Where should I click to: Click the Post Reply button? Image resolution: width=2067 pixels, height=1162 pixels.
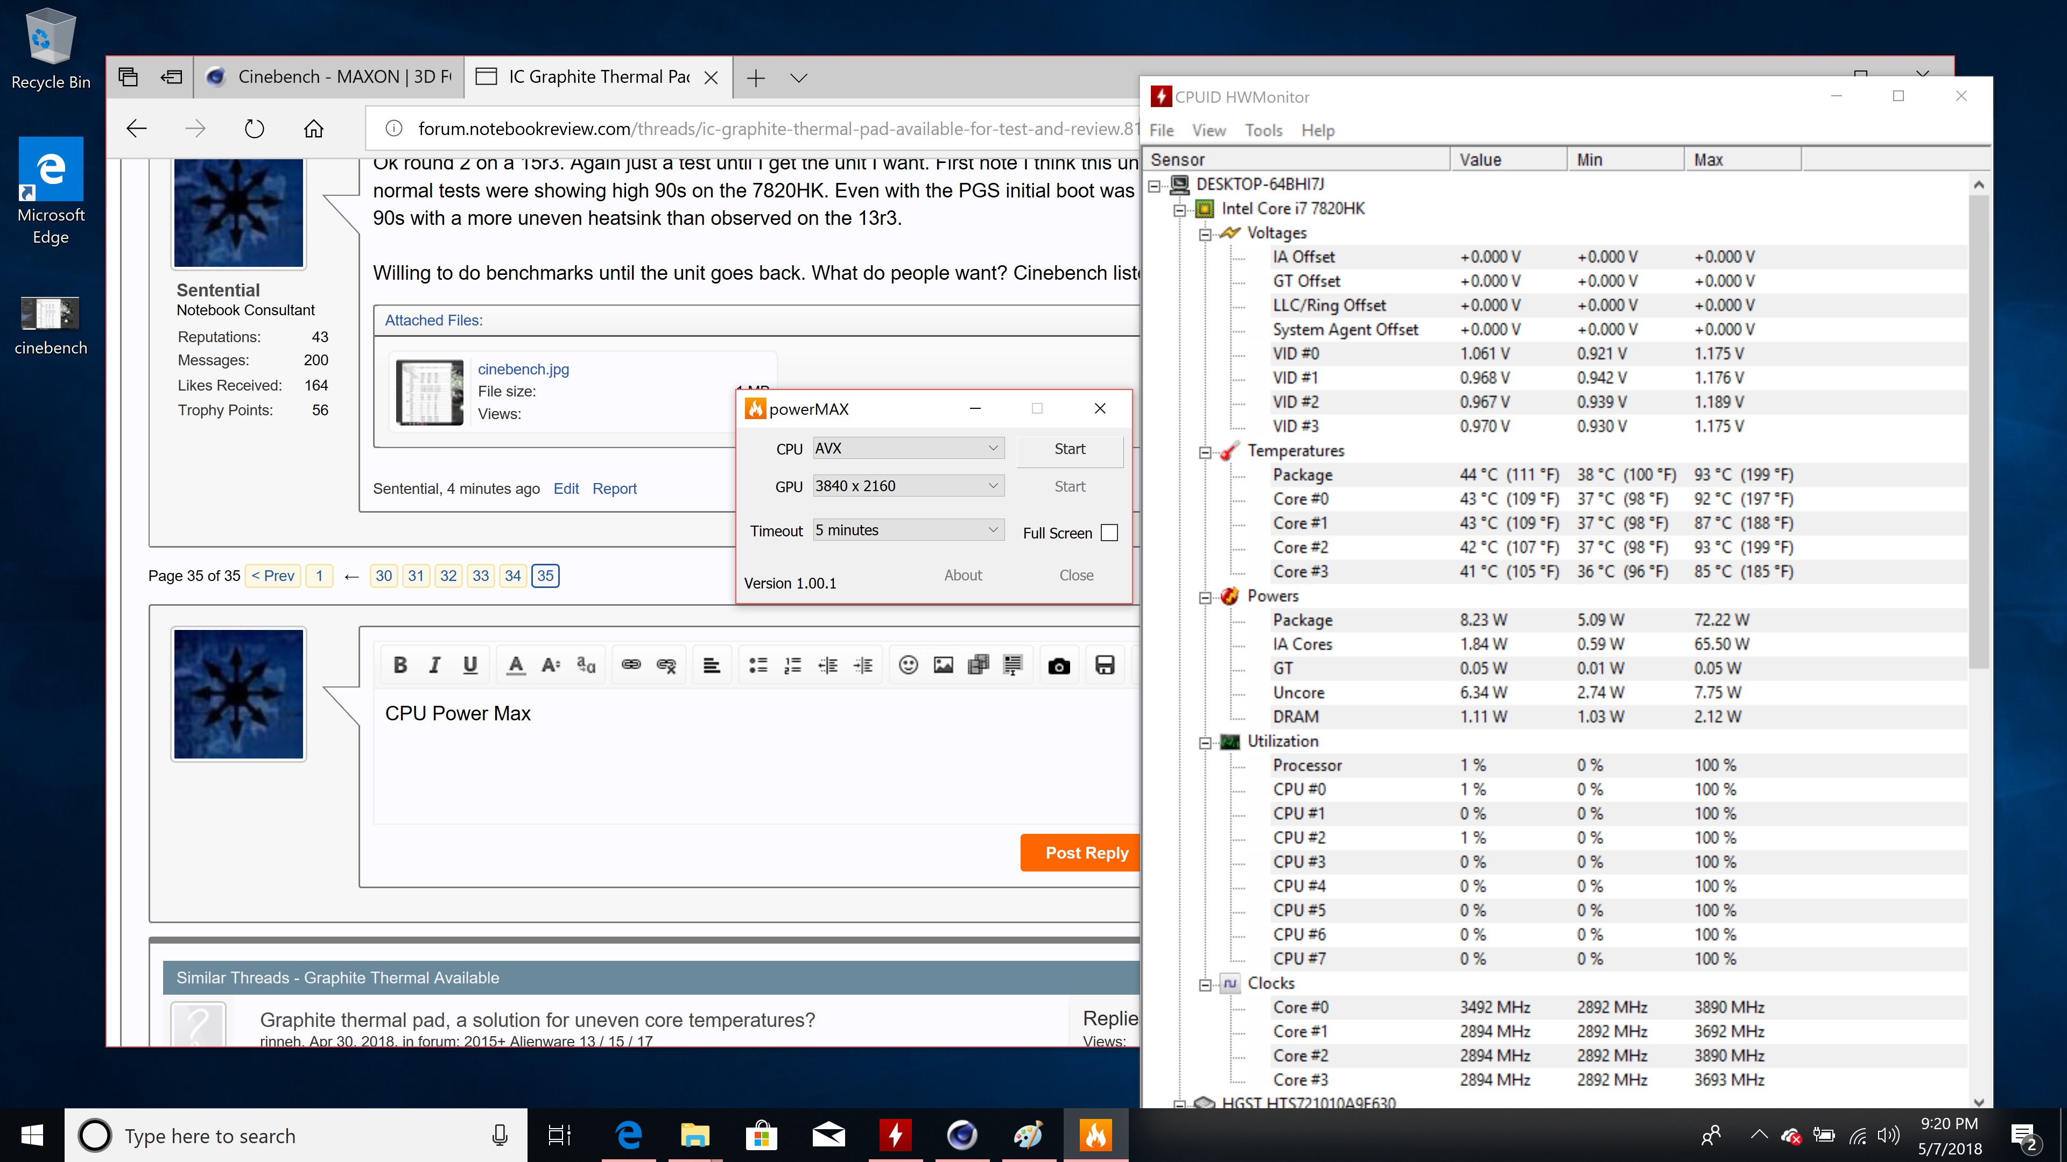[x=1081, y=853]
